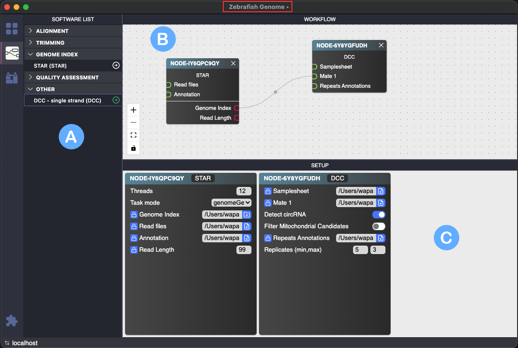Click the fit view canvas control
This screenshot has width=518, height=348.
pos(133,135)
